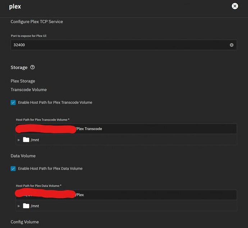248x228 pixels.
Task: Focus the Plex UI port input field
Action: click(119, 45)
